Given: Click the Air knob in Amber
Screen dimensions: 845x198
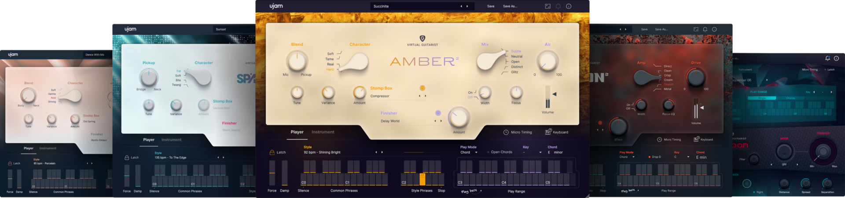Looking at the screenshot, I should (x=547, y=61).
